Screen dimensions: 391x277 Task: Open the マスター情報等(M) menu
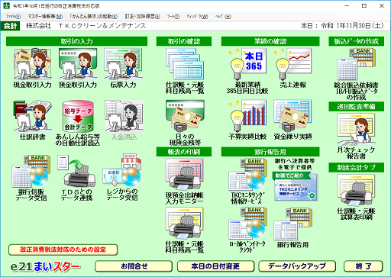point(45,17)
